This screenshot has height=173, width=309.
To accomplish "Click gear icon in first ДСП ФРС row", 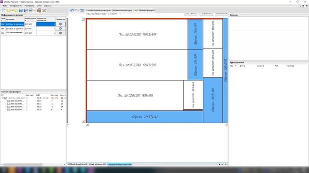I will (x=60, y=24).
